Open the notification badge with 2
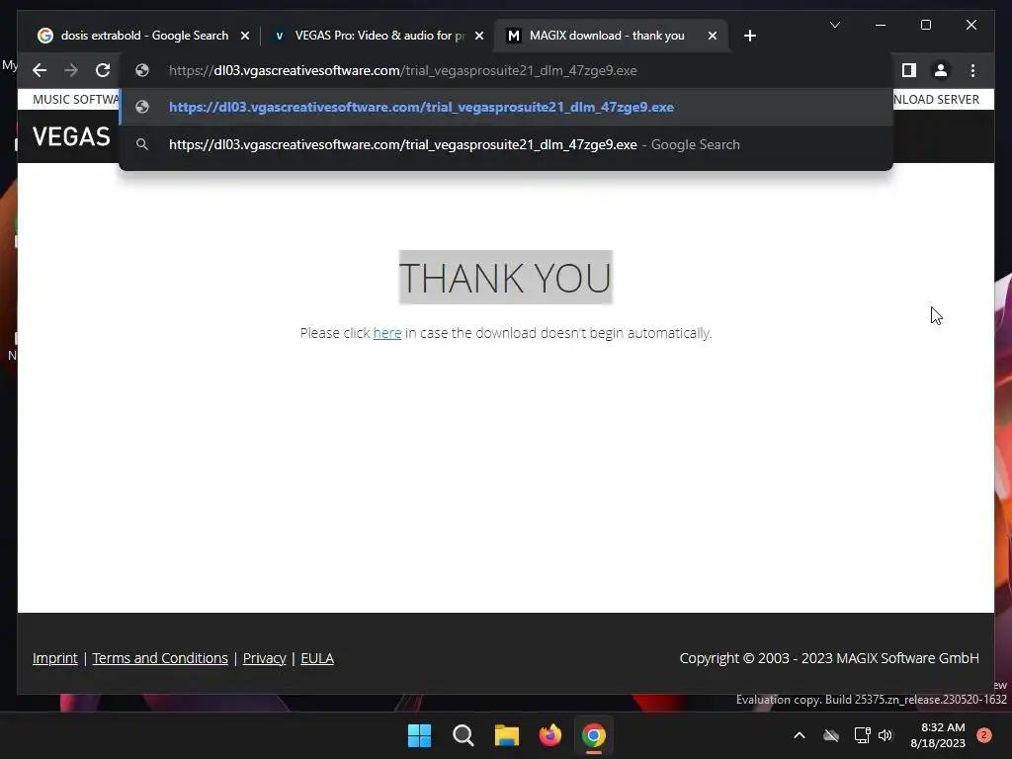This screenshot has width=1012, height=759. tap(984, 735)
